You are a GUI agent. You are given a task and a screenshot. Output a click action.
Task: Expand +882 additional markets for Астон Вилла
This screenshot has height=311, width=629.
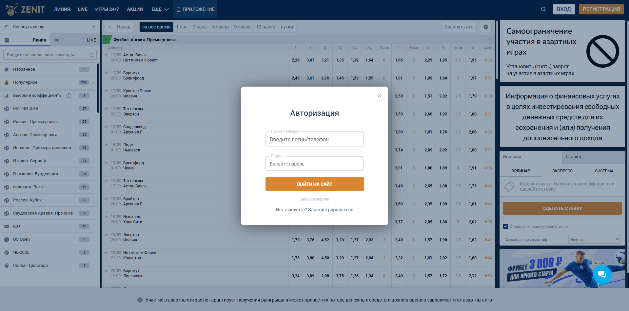(487, 60)
